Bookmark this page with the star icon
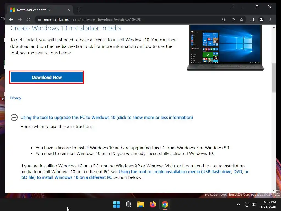The height and width of the screenshot is (211, 281). (241, 20)
